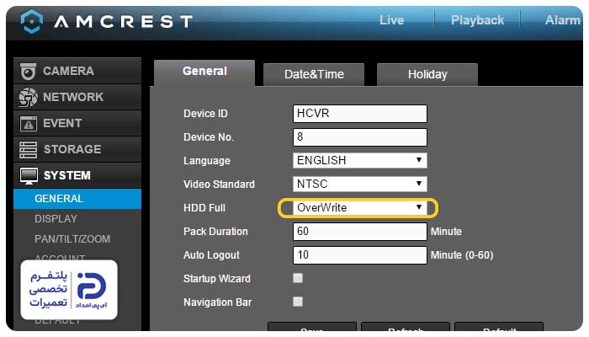Screen dimensions: 589x337
Task: Go to the Playback view
Action: (x=477, y=20)
